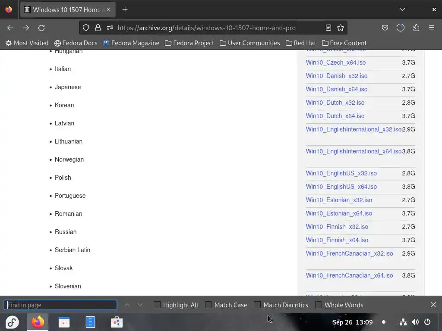This screenshot has height=331, width=442.
Task: Open the Extensions puzzle icon
Action: pyautogui.click(x=416, y=28)
